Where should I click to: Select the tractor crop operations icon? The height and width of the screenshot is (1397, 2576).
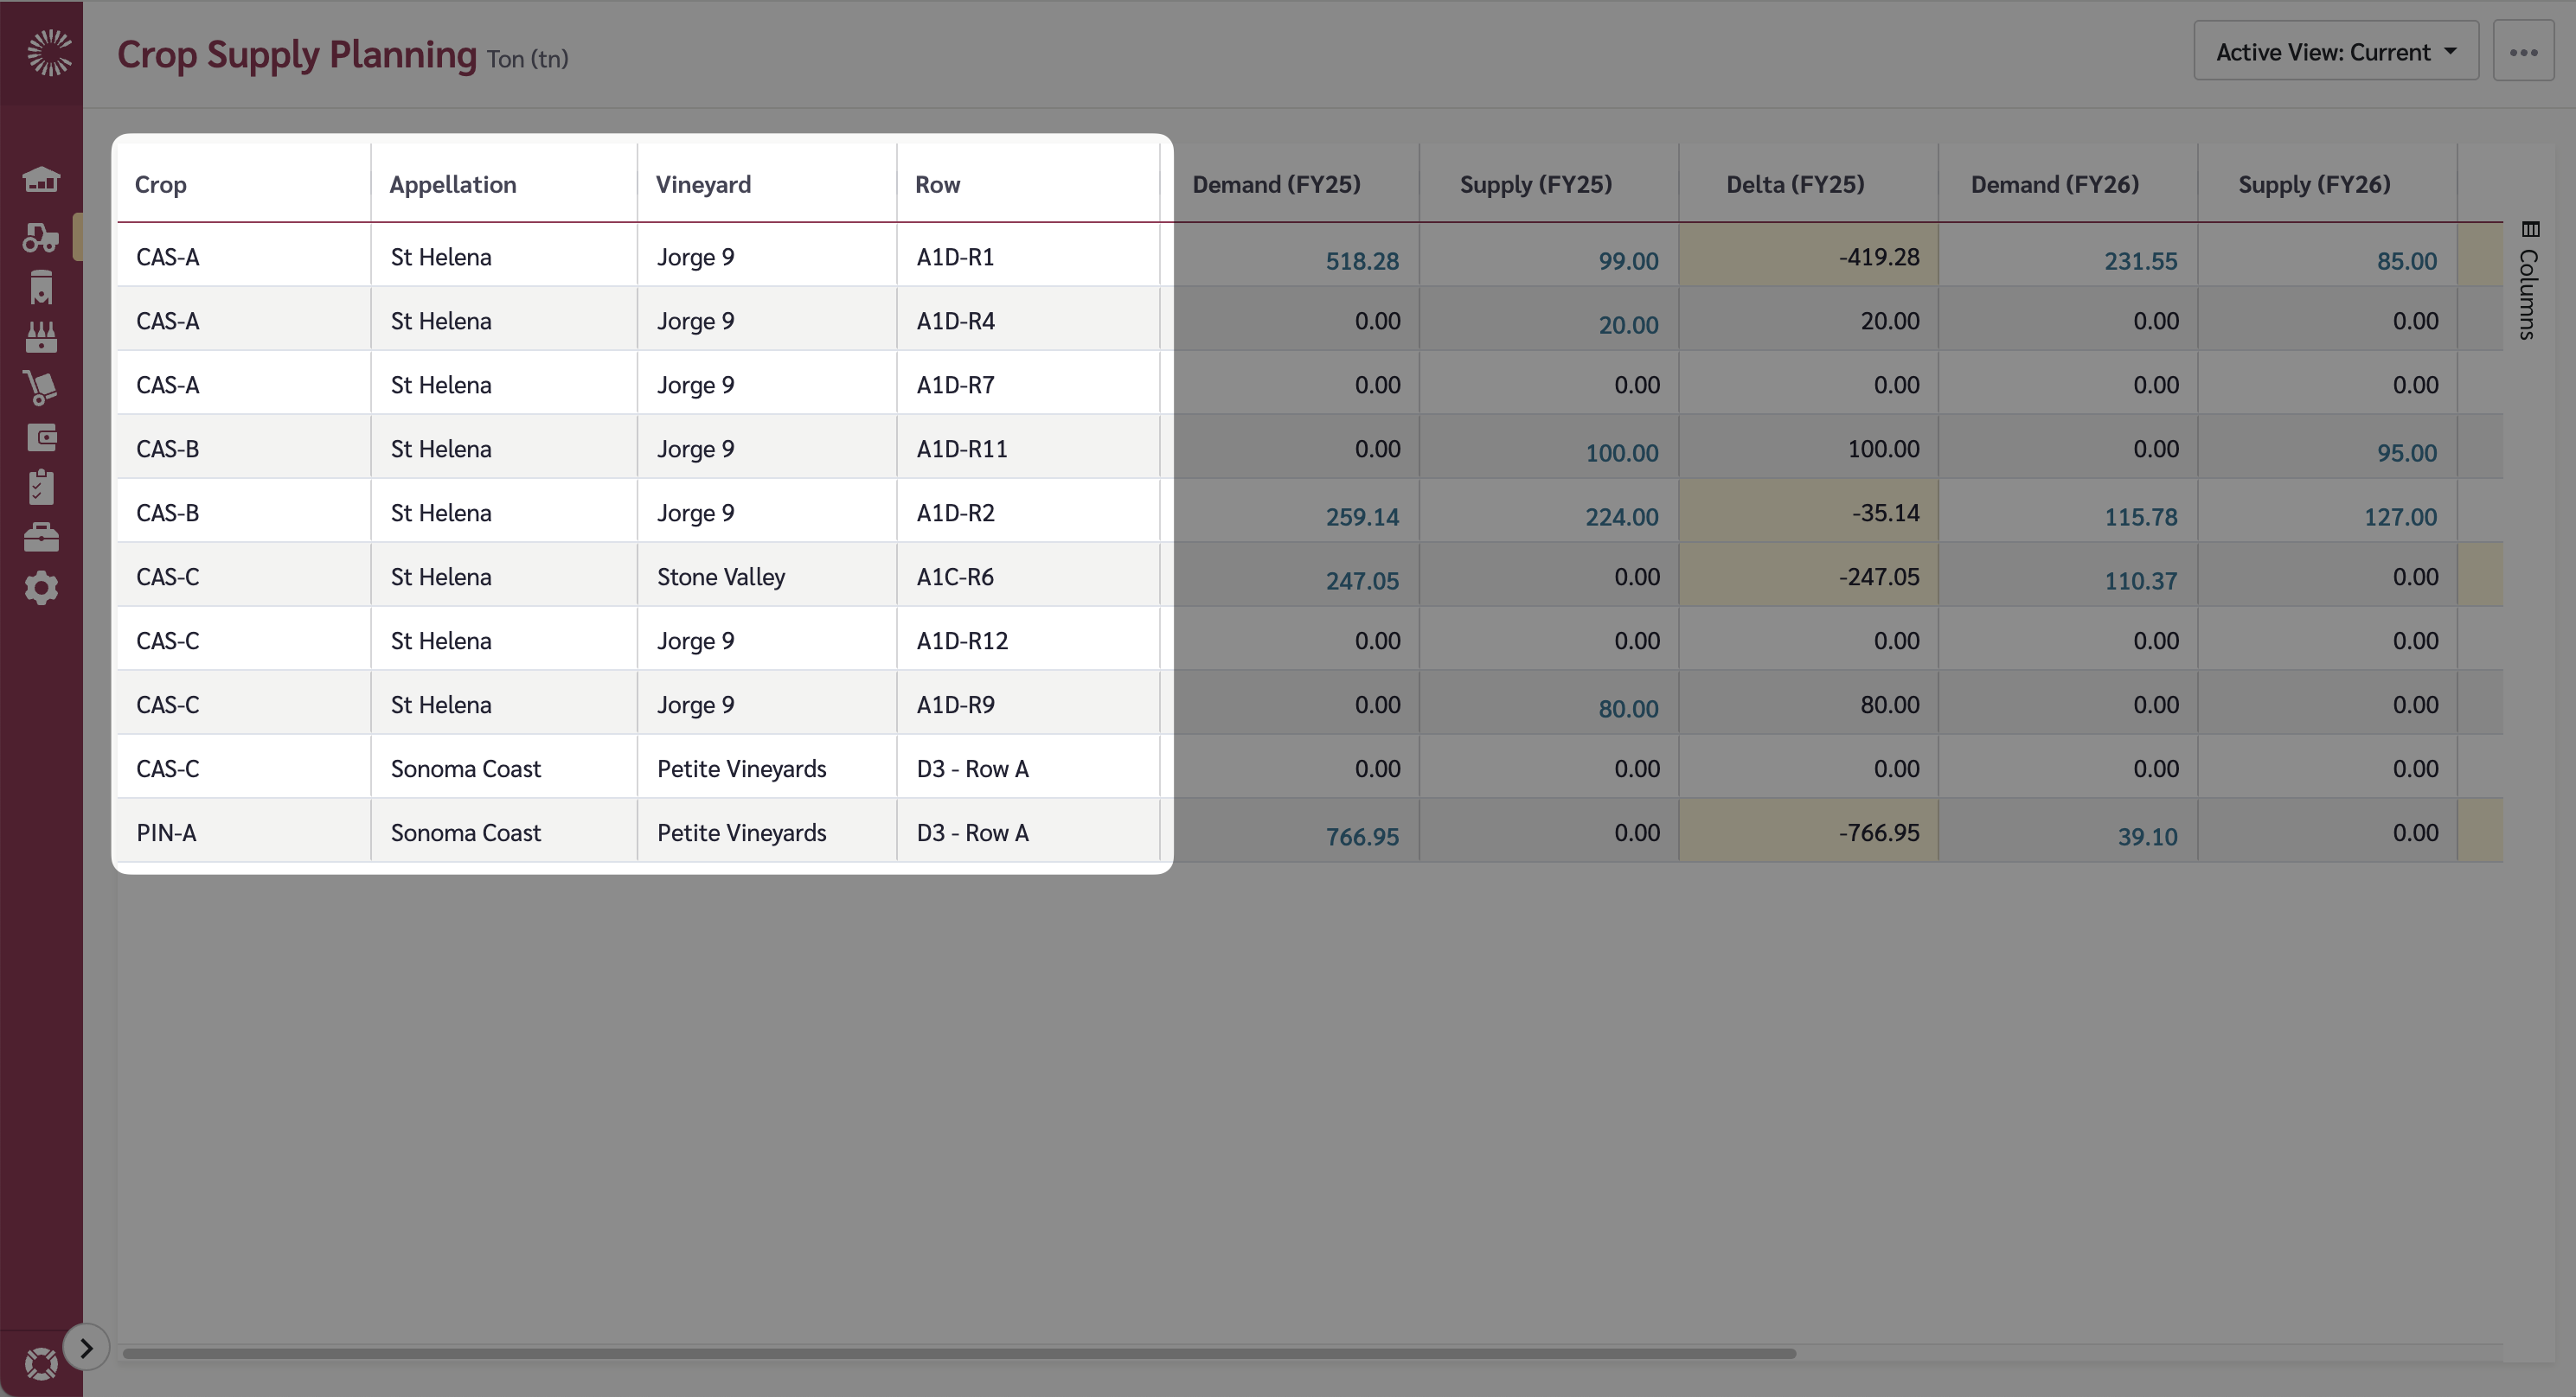coord(41,237)
